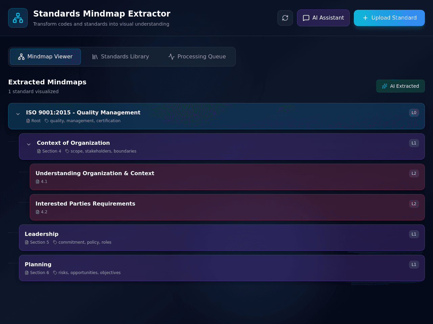The width and height of the screenshot is (433, 324).
Task: Click the "Section 4" label
Action: [x=52, y=151]
